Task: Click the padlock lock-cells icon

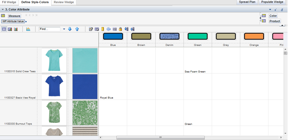Action: tap(120, 29)
